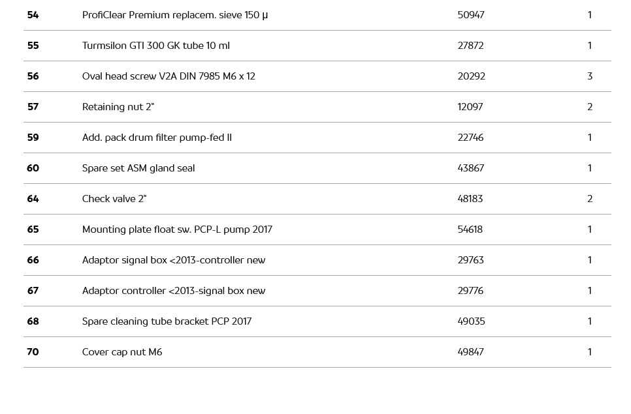
Task: Click the ProfiClear Premium replacement sieve description
Action: pos(174,15)
